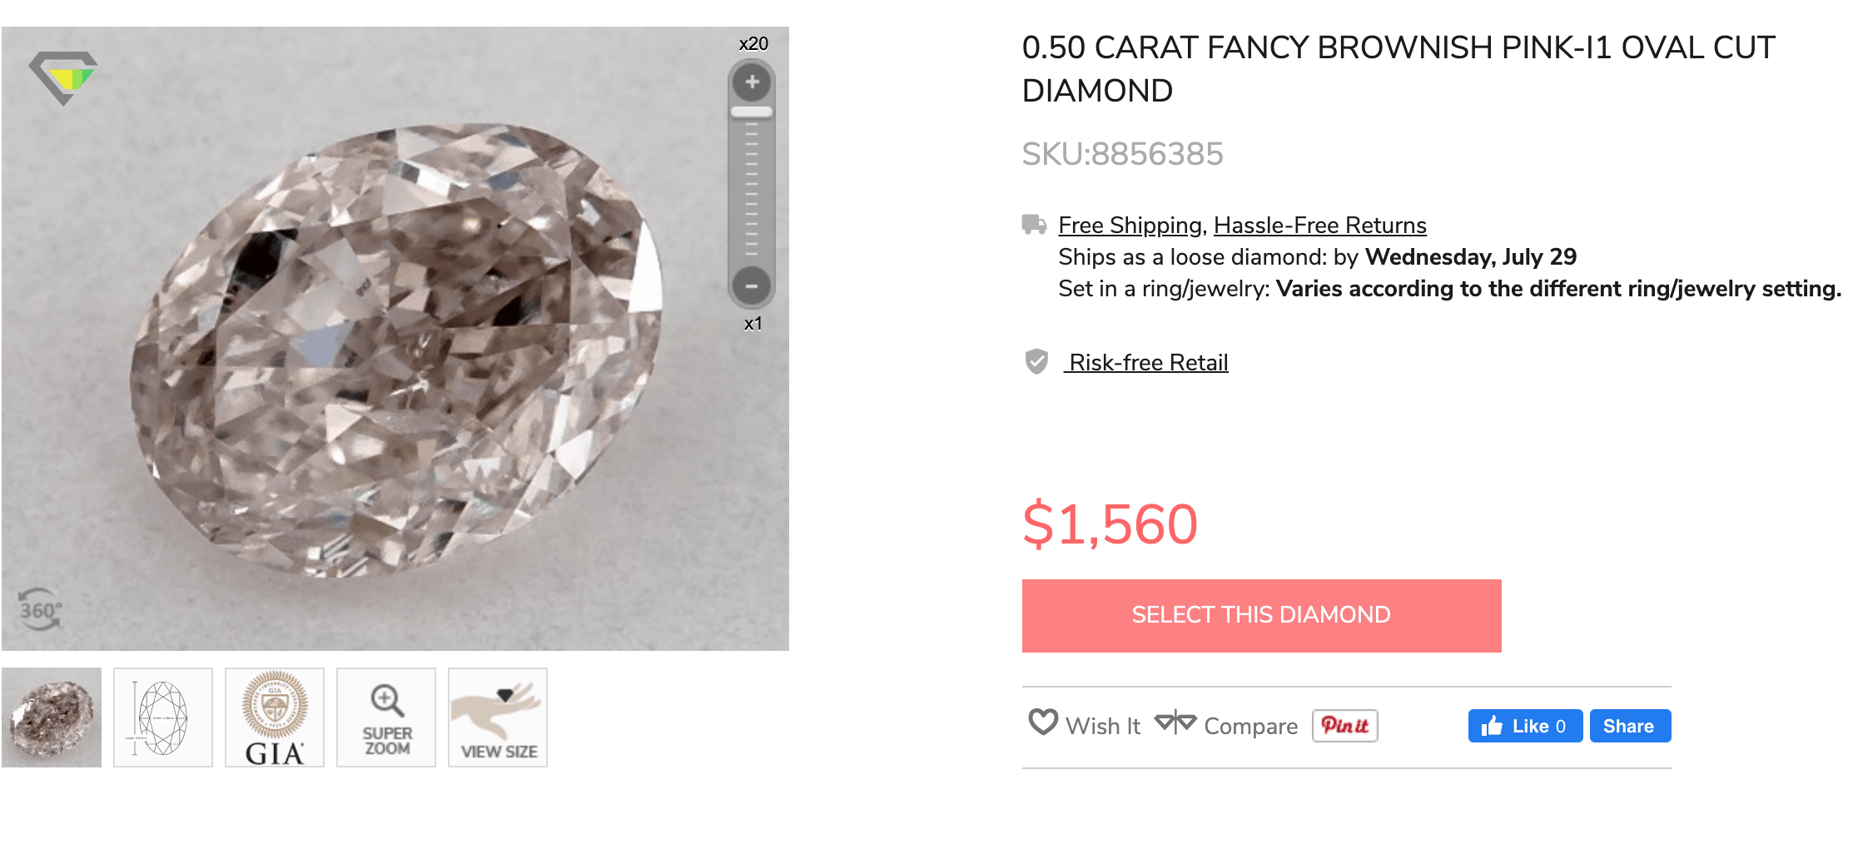This screenshot has height=854, width=1858.
Task: Like the diamond on Facebook
Action: 1524,725
